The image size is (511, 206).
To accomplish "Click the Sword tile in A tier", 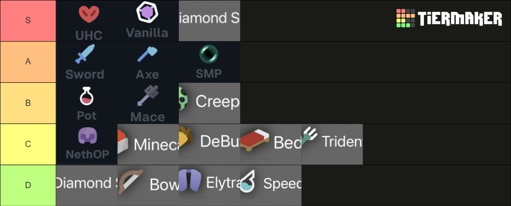I will pyautogui.click(x=87, y=62).
